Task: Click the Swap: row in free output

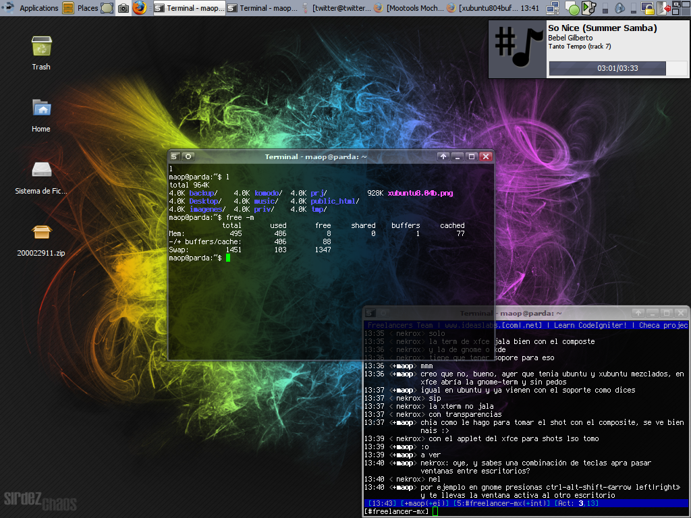Action: pos(250,250)
